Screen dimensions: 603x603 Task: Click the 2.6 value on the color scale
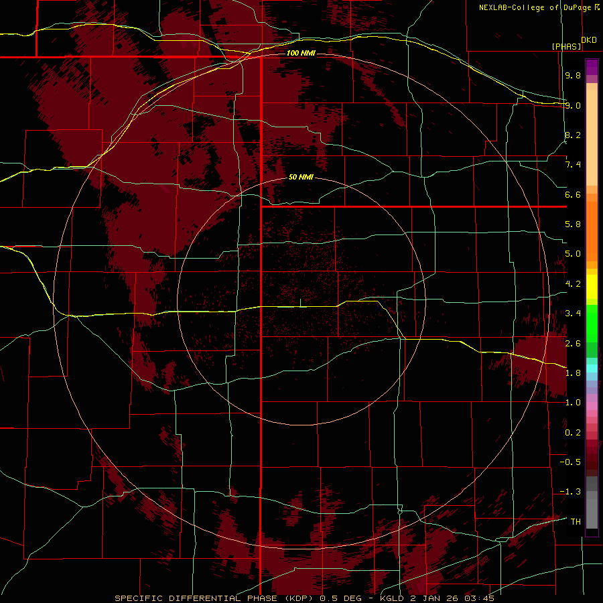[x=573, y=344]
